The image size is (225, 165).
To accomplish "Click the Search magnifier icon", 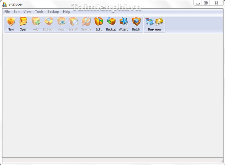I will tap(86, 22).
